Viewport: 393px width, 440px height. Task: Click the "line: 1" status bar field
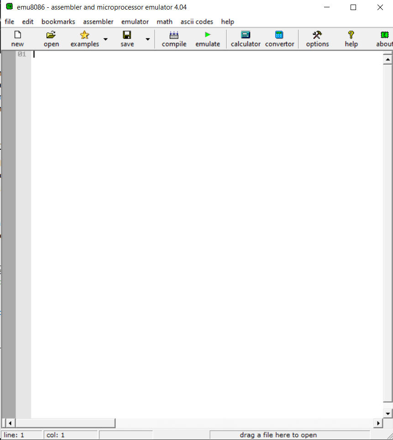point(21,435)
